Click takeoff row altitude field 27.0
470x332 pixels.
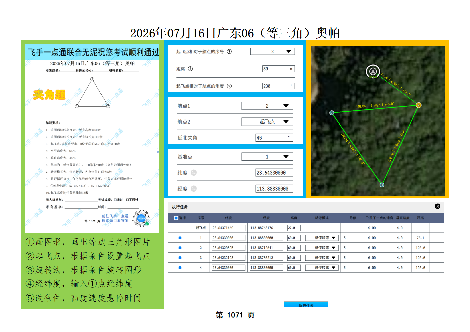pyautogui.click(x=294, y=228)
